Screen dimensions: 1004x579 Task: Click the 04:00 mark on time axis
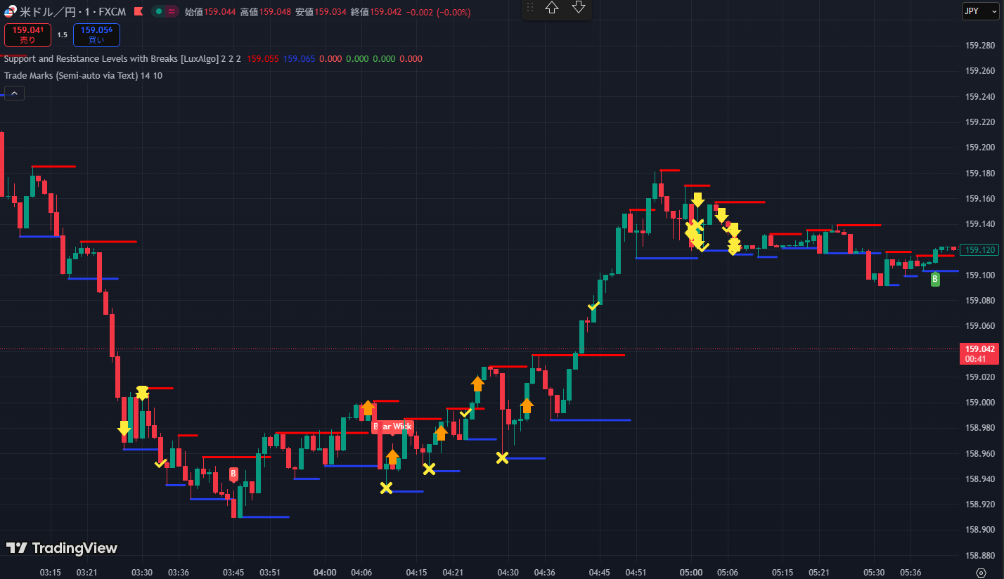tap(325, 572)
